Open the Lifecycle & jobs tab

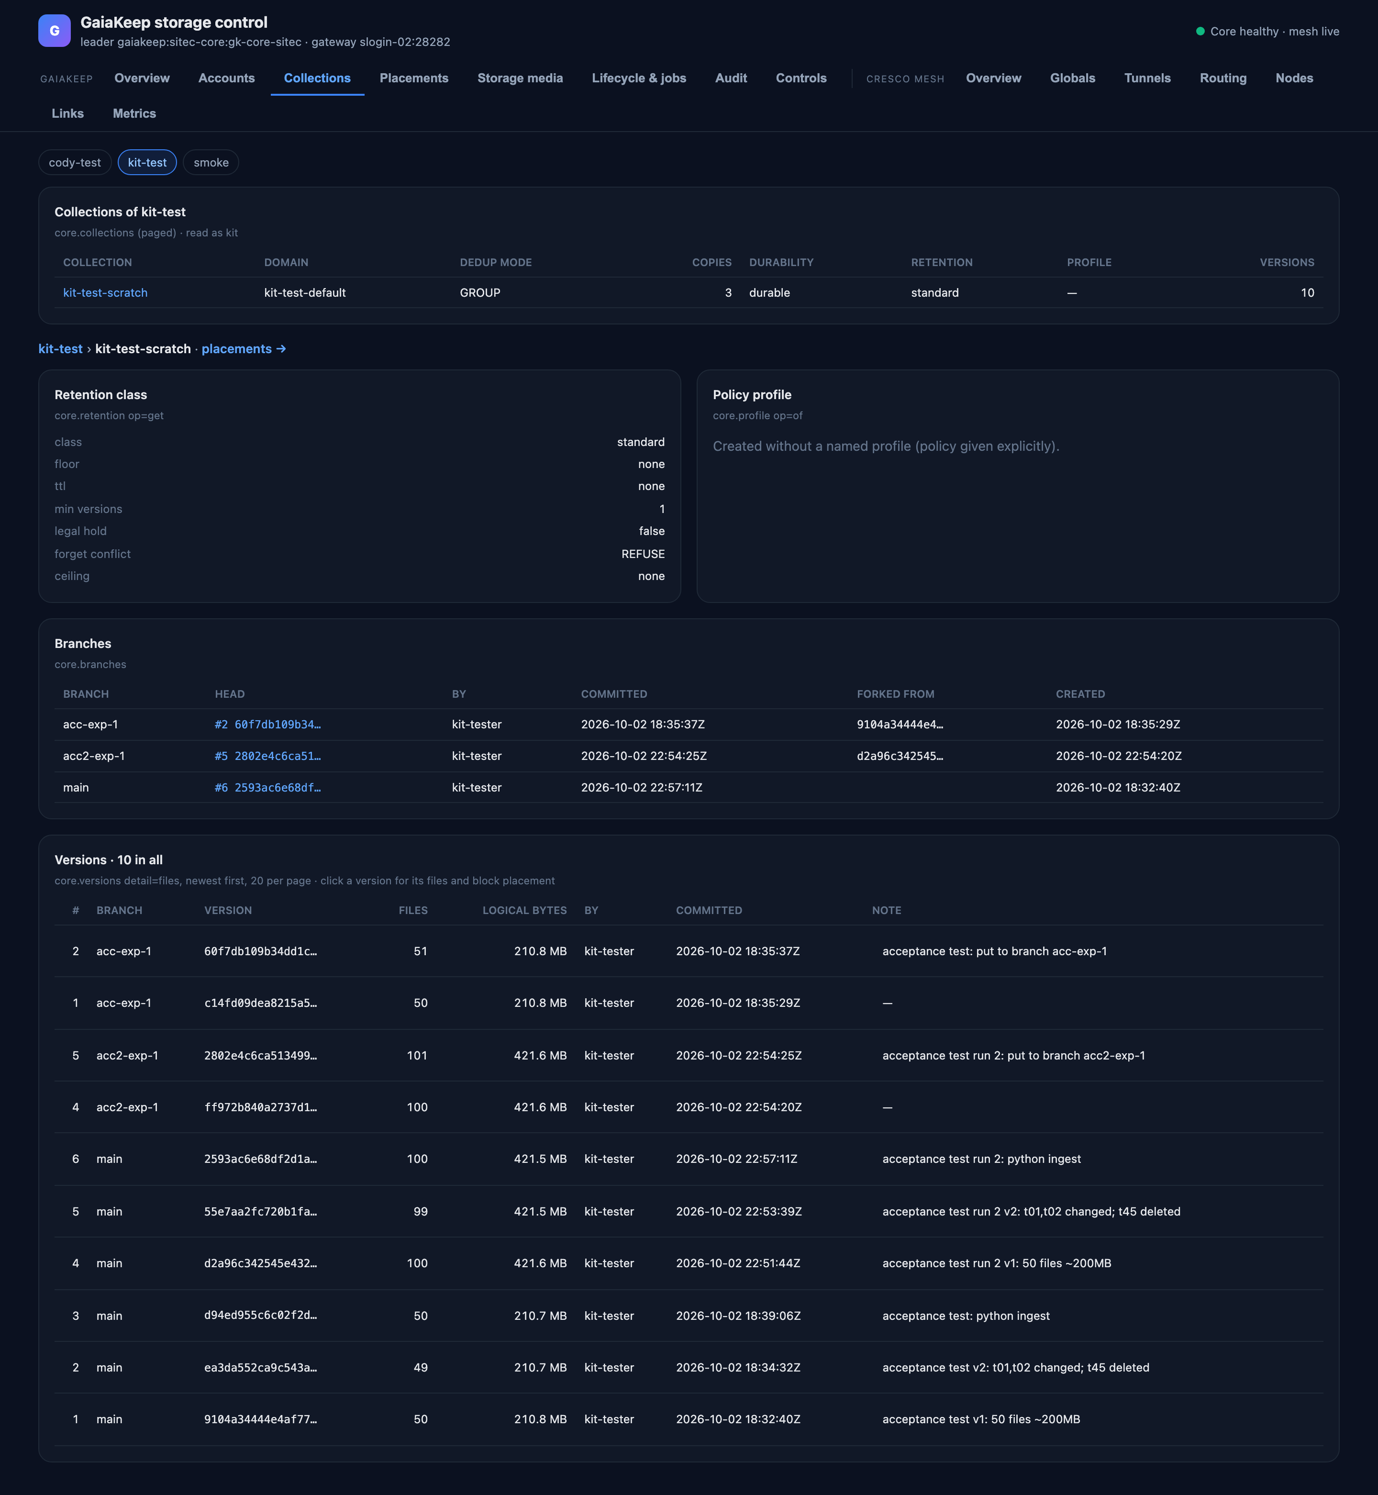coord(639,78)
